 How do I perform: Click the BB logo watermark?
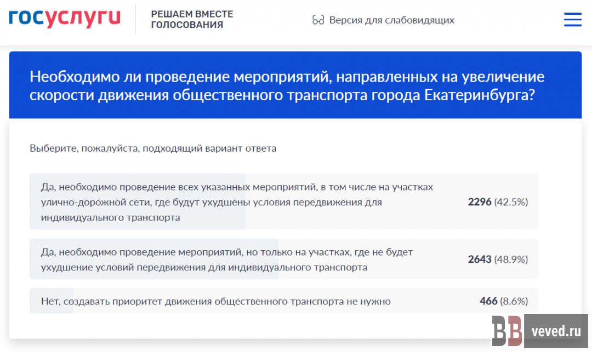coord(507,332)
